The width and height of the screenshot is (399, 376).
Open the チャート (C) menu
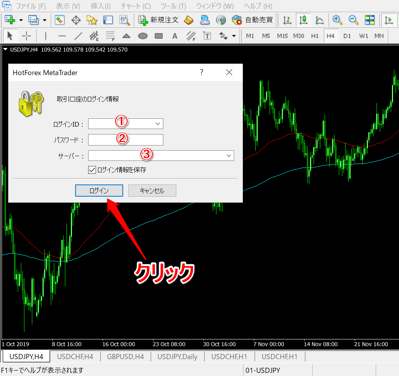coord(136,6)
